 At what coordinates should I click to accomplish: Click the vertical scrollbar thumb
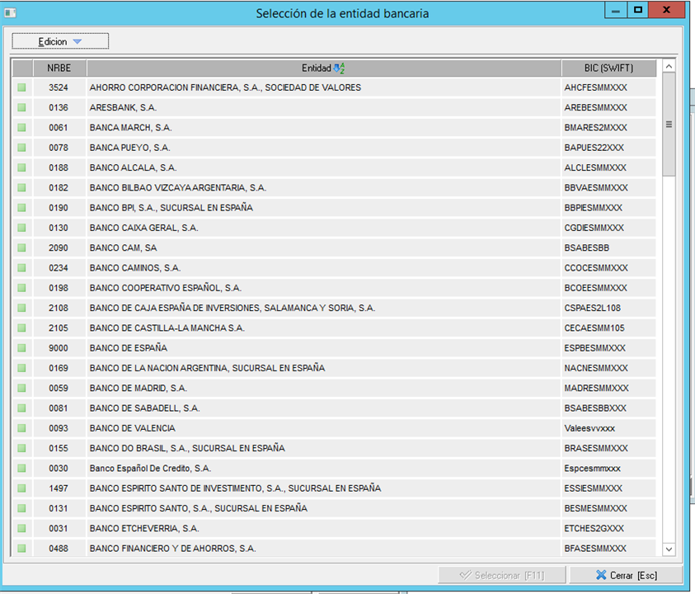pos(669,124)
